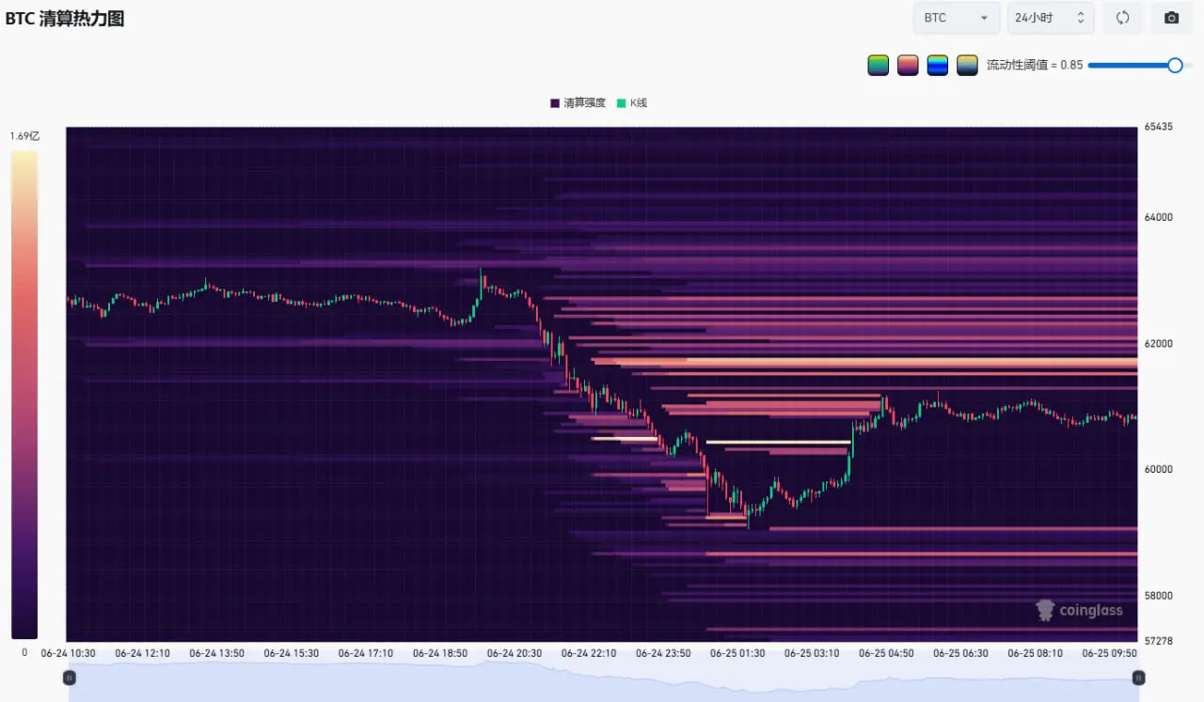The height and width of the screenshot is (702, 1204).
Task: Click the 06-24 22:10 time axis label
Action: coord(589,653)
